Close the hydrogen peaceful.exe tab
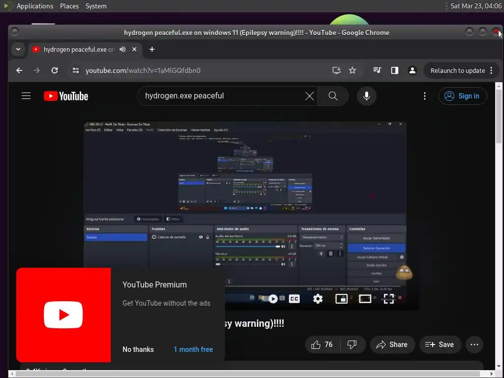Screen dimensions: 504x378 [134, 49]
